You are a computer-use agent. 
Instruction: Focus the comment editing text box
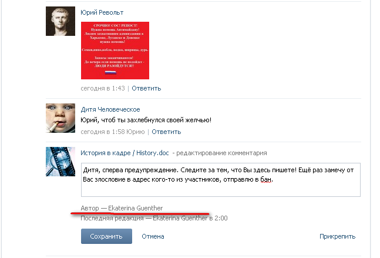pyautogui.click(x=221, y=180)
